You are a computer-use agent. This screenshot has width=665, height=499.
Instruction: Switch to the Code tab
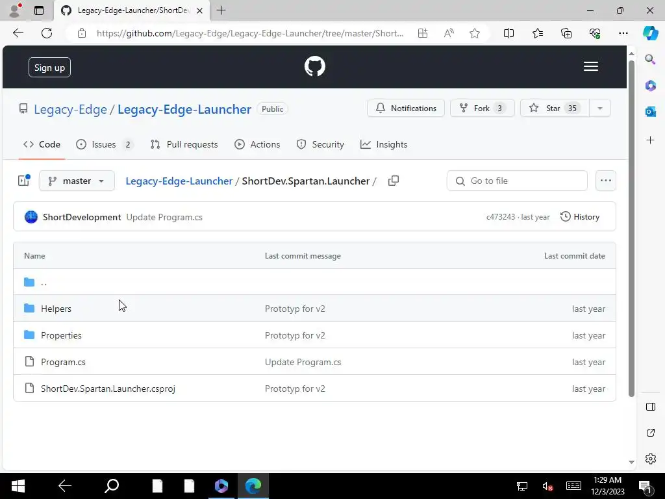tap(42, 144)
